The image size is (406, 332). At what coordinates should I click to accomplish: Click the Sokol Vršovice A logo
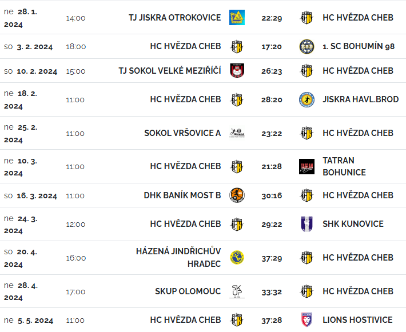[237, 133]
